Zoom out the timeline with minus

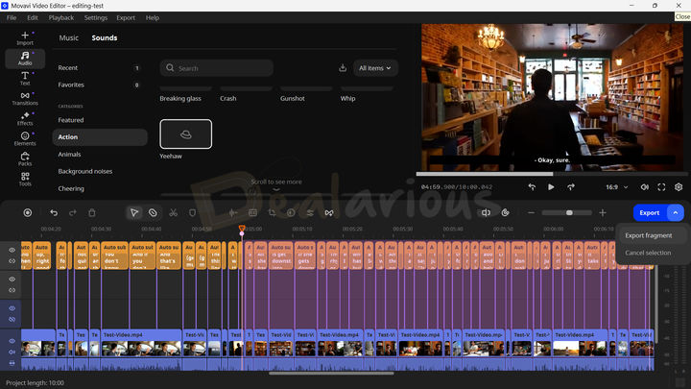click(x=531, y=212)
